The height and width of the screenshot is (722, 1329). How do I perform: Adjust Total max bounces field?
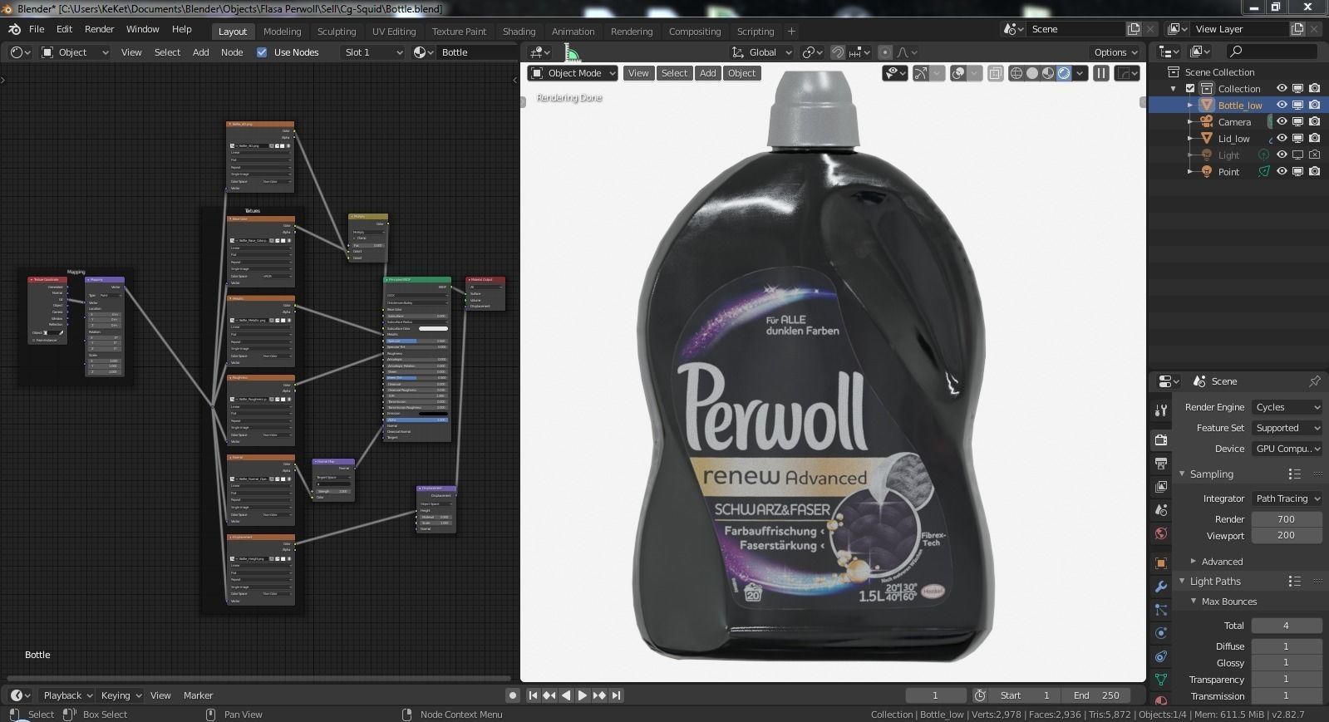[x=1287, y=626]
